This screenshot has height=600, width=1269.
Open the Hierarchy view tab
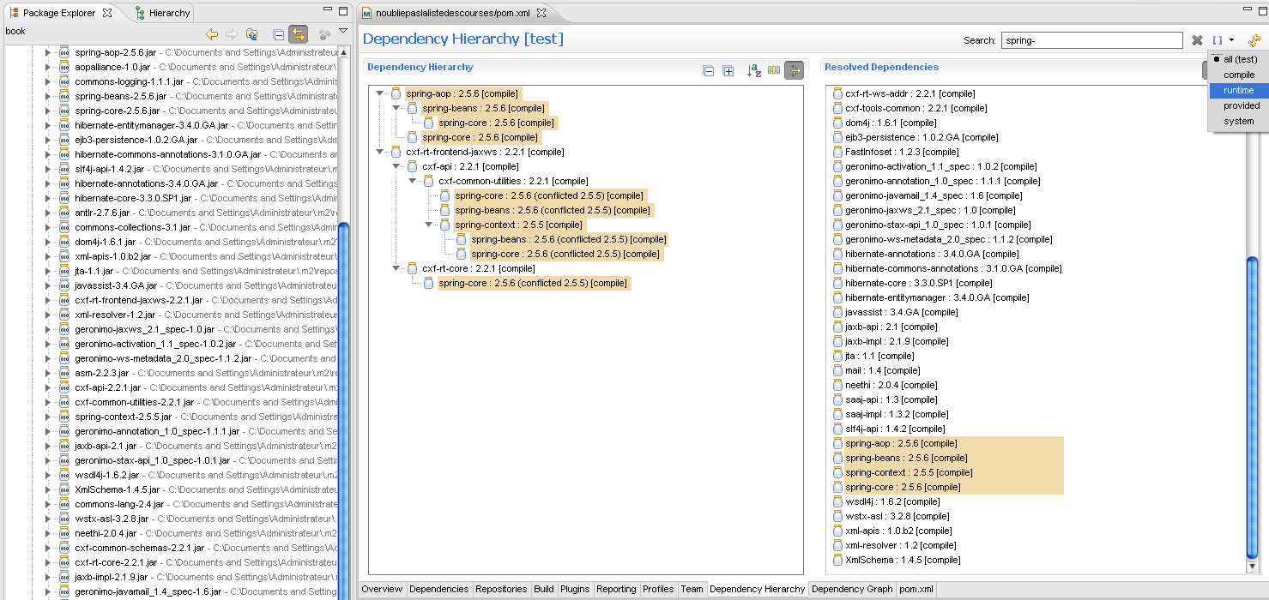163,13
